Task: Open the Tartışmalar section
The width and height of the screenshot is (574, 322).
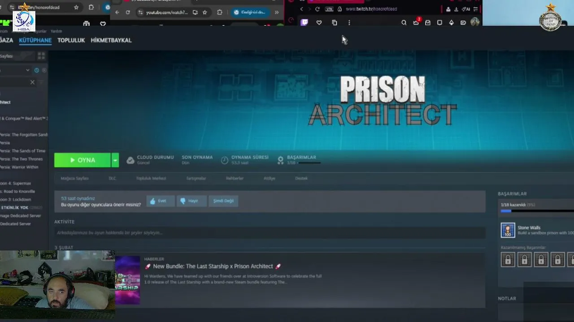Action: point(196,178)
